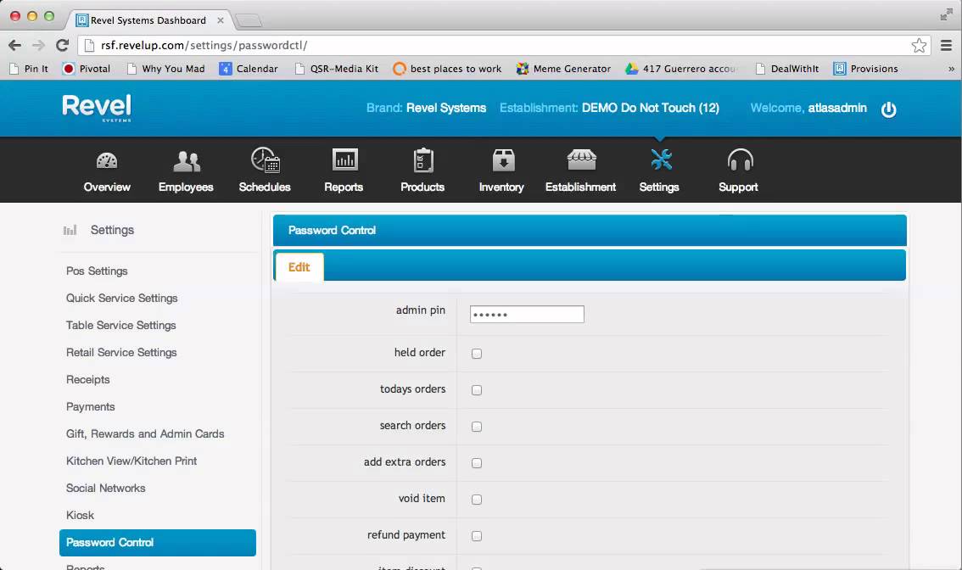Viewport: 962px width, 570px height.
Task: Open Payments settings
Action: tap(90, 407)
